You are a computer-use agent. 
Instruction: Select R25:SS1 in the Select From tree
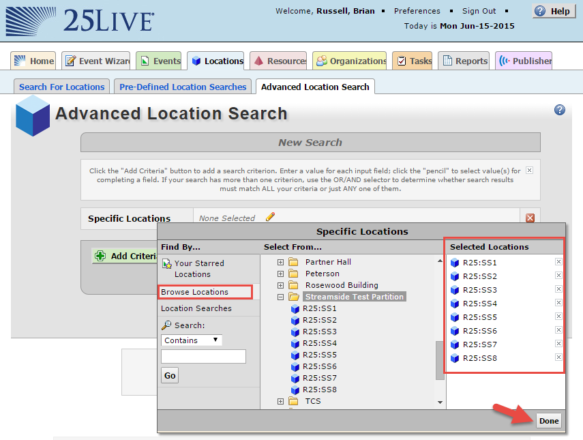314,309
